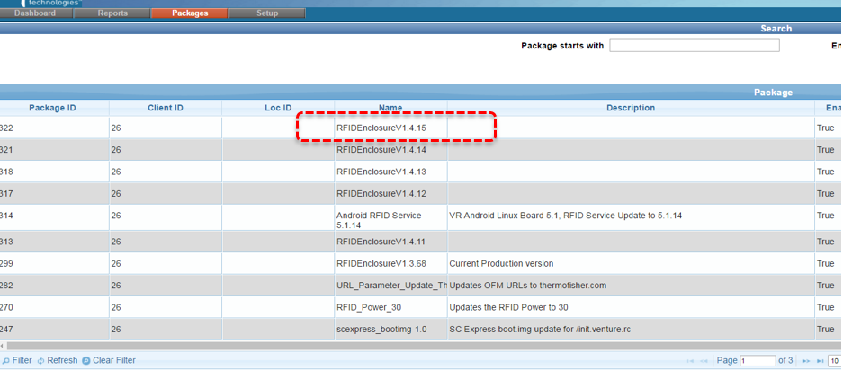The width and height of the screenshot is (843, 370).
Task: Switch to the Reports tab
Action: click(112, 13)
